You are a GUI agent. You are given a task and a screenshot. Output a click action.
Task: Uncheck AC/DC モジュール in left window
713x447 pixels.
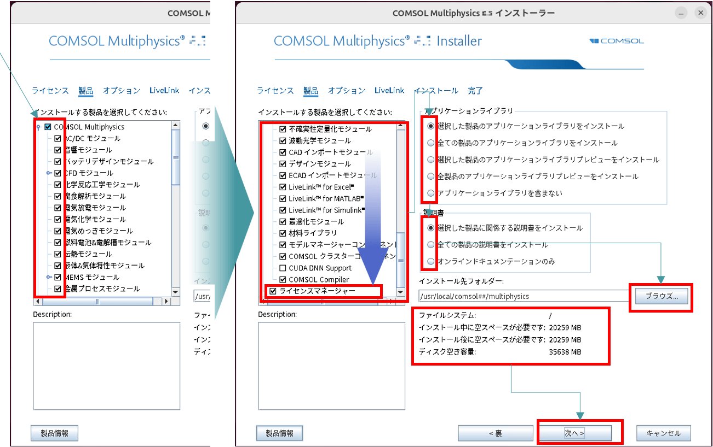click(x=58, y=138)
